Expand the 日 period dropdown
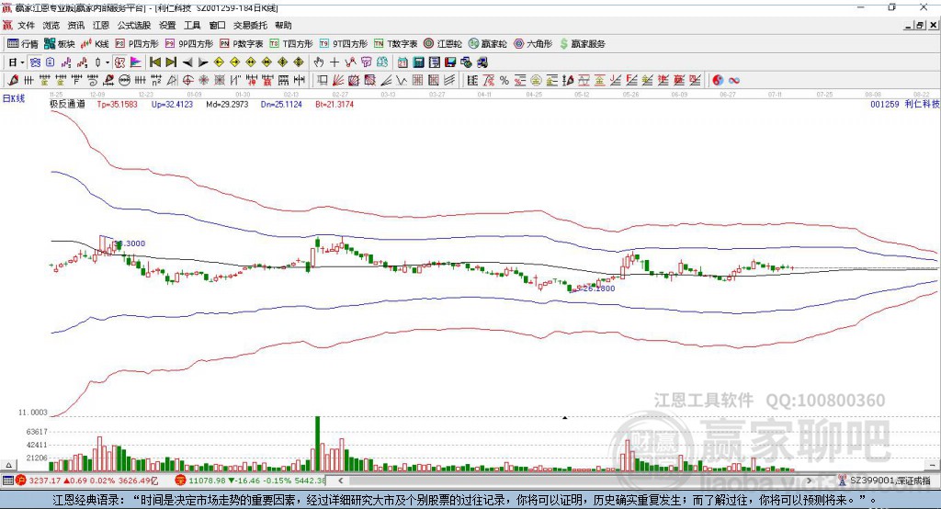Screen dimensions: 941x509 pos(22,62)
